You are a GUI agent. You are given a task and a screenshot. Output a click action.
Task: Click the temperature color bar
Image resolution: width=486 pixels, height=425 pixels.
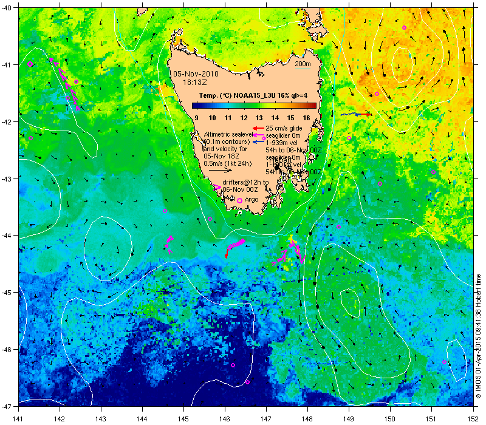coord(254,106)
